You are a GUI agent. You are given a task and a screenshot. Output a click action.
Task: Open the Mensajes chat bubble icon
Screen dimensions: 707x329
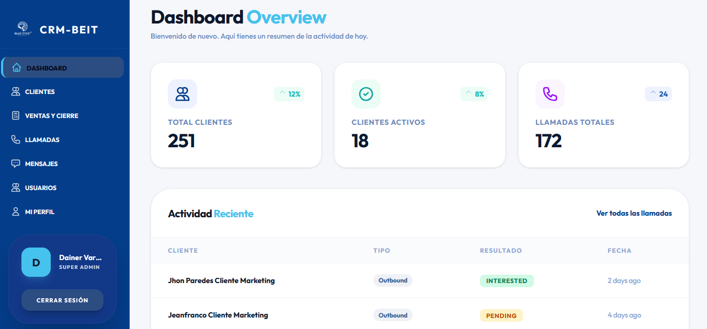coord(16,164)
